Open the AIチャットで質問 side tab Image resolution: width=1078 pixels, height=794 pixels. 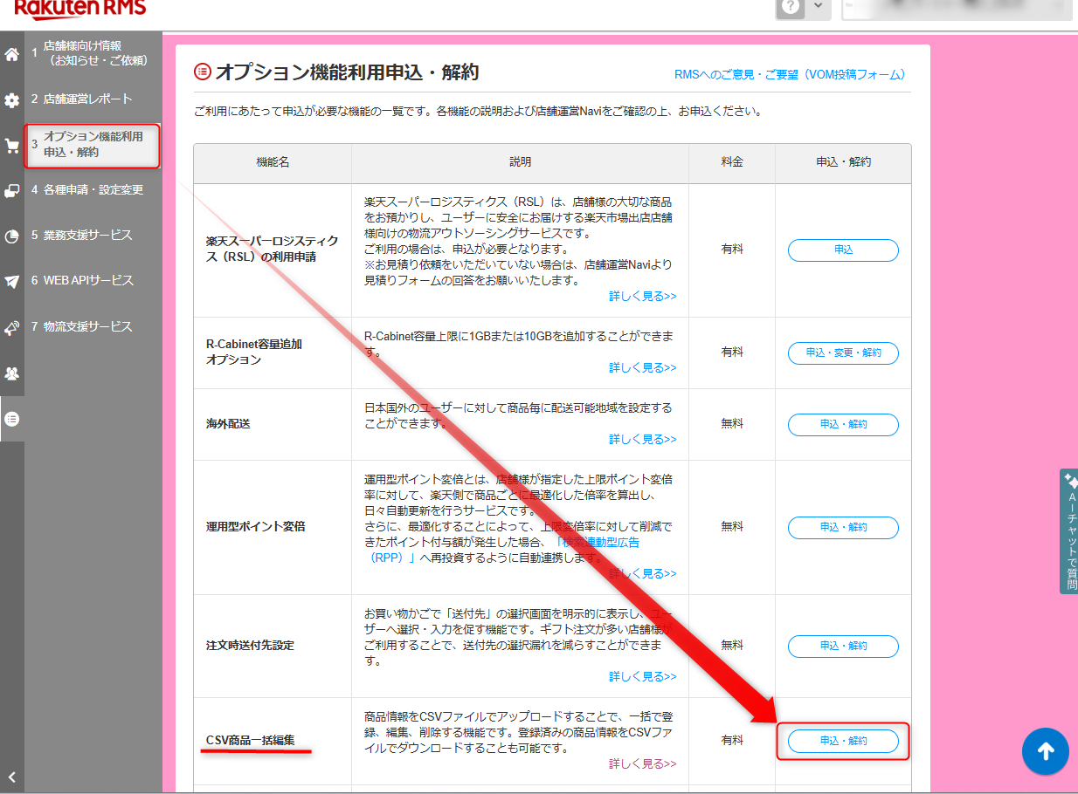pyautogui.click(x=1068, y=531)
